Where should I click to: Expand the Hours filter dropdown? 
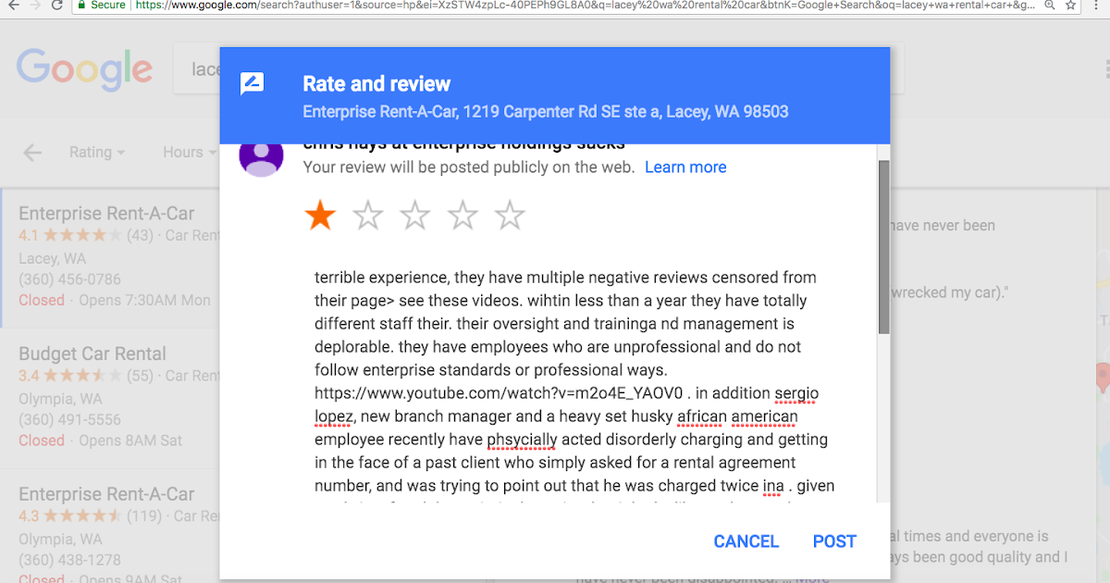[190, 153]
